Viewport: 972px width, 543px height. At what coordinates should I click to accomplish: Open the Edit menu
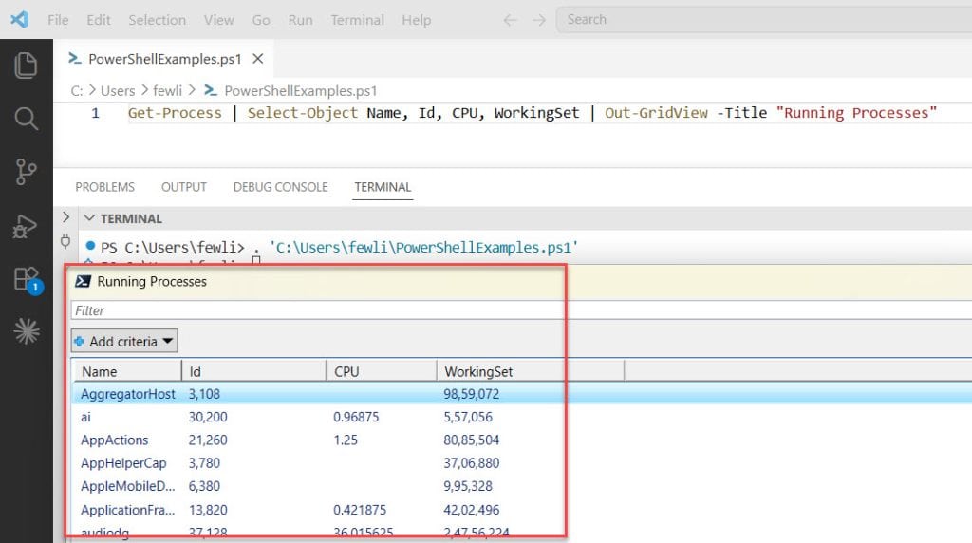click(x=99, y=20)
